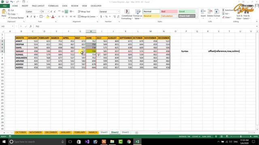Switch to the PAGE LAYOUT tab
This screenshot has height=145, width=259.
coord(38,6)
